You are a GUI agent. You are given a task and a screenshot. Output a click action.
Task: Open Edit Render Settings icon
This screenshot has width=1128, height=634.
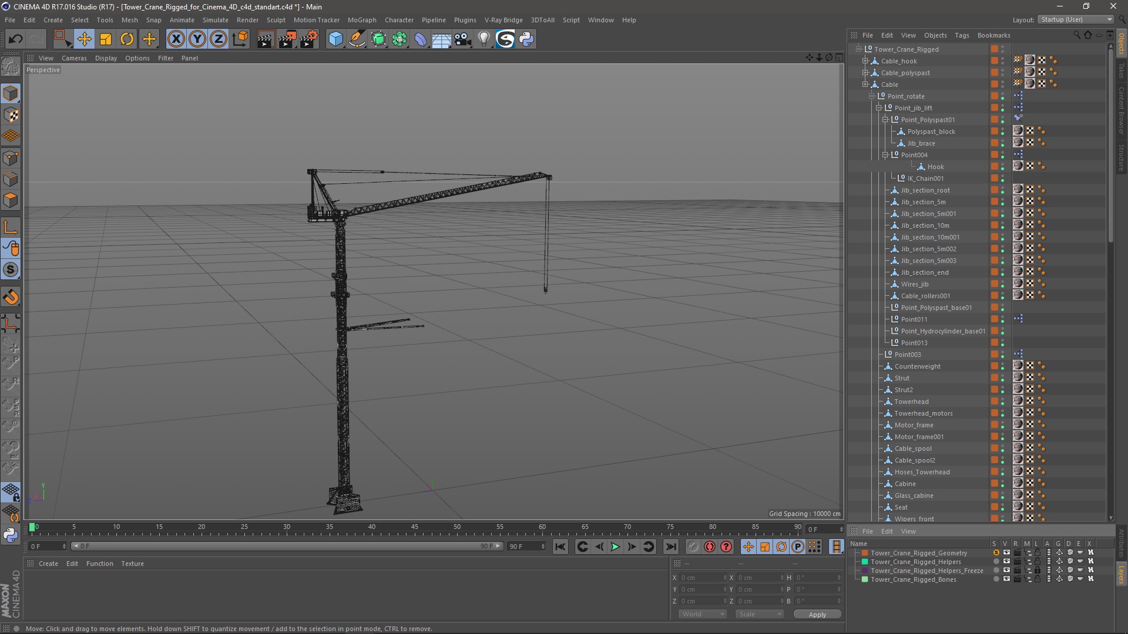pyautogui.click(x=309, y=39)
